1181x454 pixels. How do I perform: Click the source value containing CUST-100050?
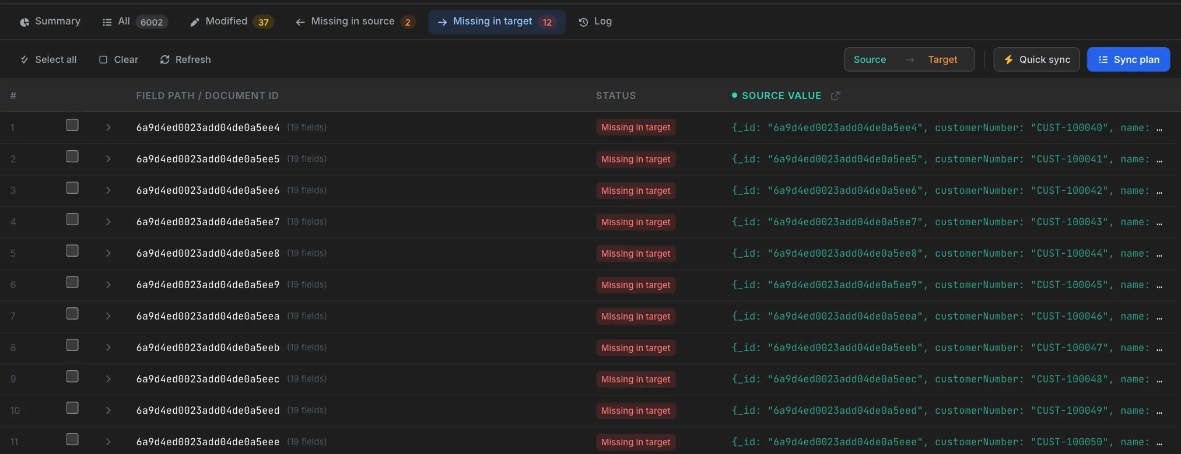coord(947,442)
